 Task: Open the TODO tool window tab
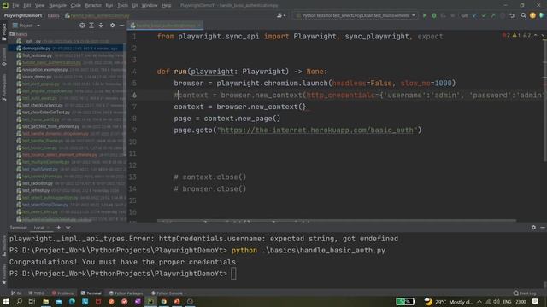pos(37,293)
